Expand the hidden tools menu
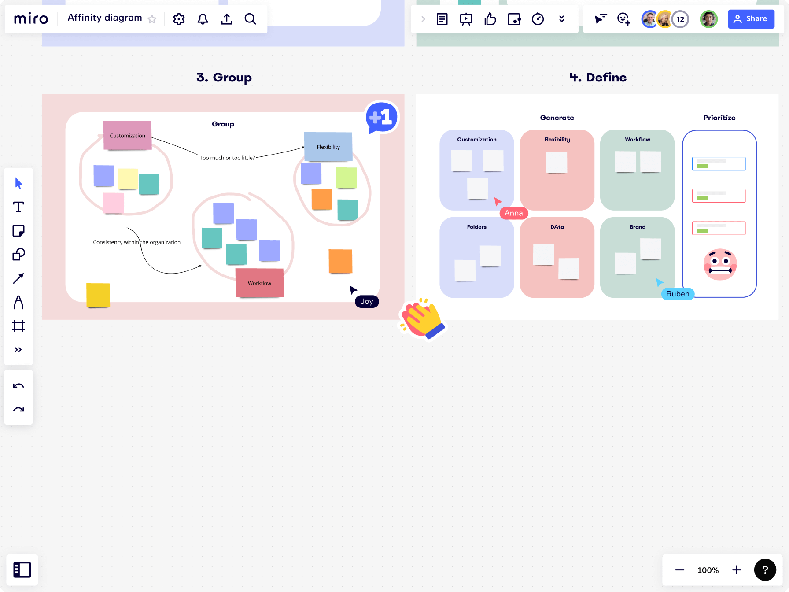This screenshot has width=789, height=592. [x=18, y=349]
